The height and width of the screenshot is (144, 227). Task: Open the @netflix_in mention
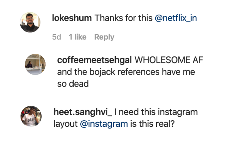tap(176, 18)
